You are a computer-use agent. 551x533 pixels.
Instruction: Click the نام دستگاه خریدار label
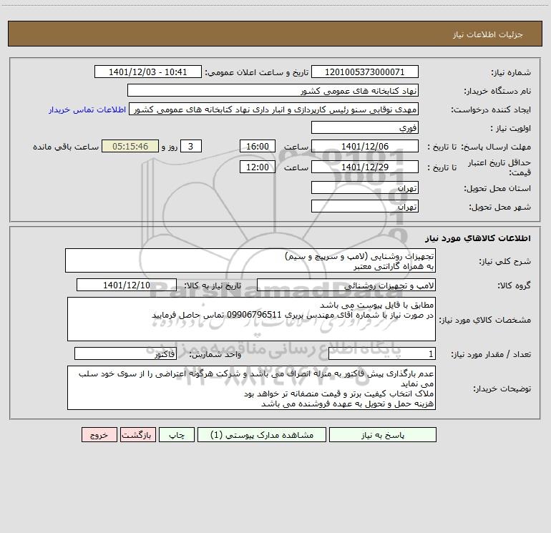[497, 91]
